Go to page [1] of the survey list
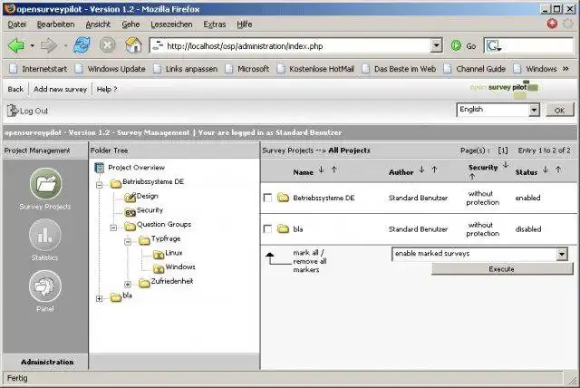 point(503,150)
